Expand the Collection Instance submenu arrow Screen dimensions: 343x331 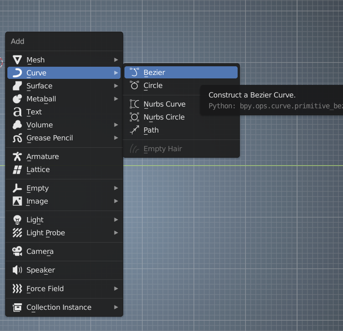pos(116,308)
